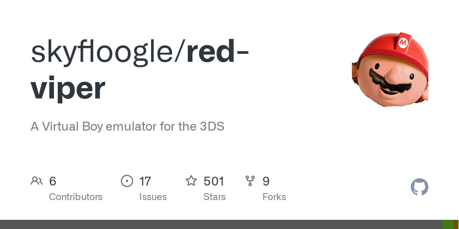The height and width of the screenshot is (229, 459).
Task: Click the green language bar segment
Action: 448,224
